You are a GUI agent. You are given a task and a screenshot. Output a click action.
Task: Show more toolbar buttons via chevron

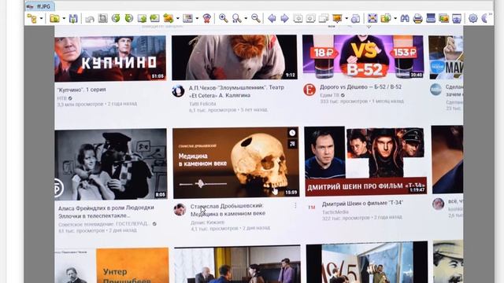[x=490, y=14]
